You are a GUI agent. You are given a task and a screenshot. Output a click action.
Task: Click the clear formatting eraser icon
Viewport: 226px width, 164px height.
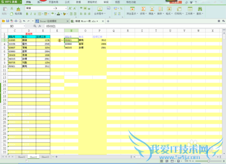point(64,14)
